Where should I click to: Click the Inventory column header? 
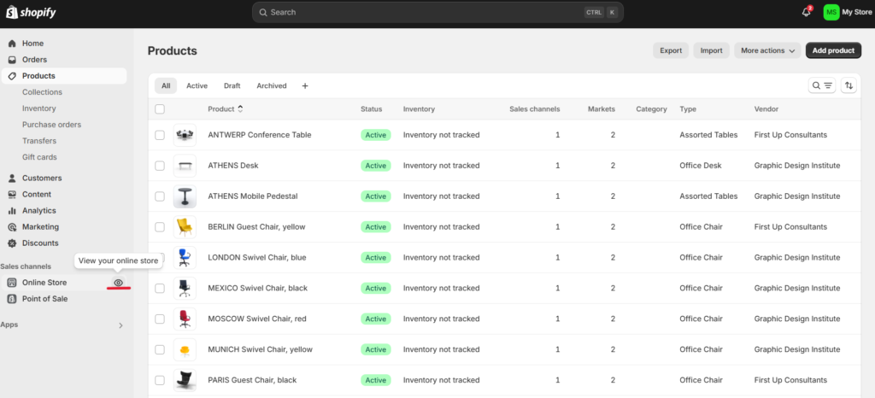419,109
